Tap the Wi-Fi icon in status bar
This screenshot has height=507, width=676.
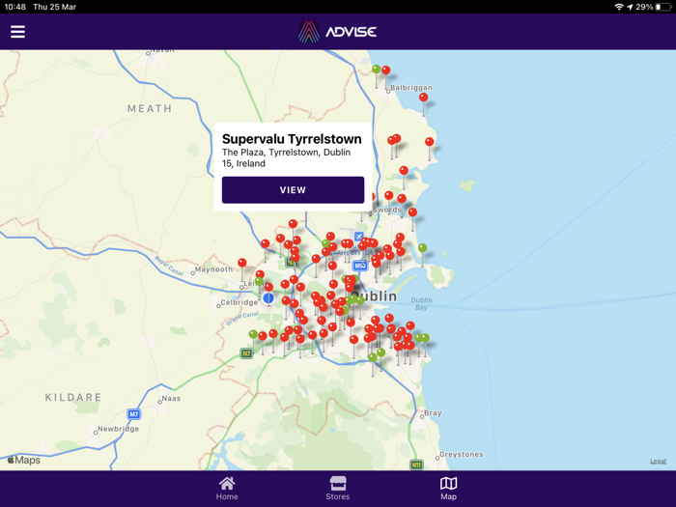(619, 7)
